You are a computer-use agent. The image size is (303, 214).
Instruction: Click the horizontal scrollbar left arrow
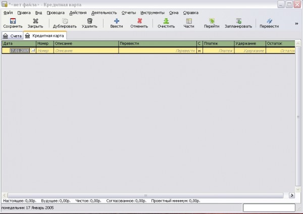point(5,195)
